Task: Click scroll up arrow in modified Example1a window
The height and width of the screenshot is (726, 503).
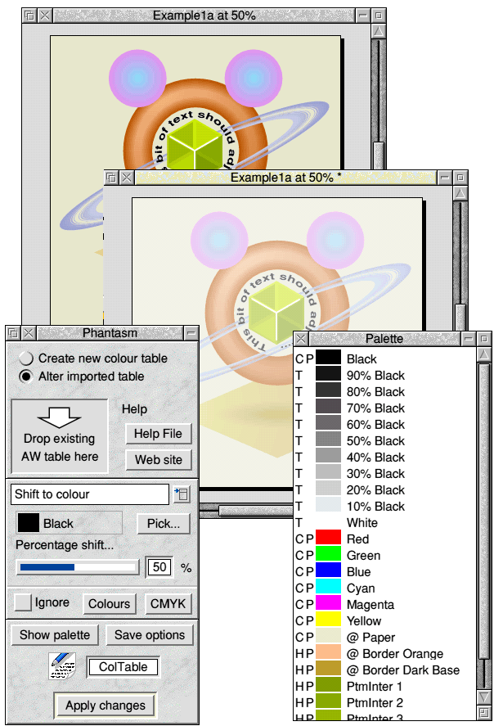Action: point(460,193)
